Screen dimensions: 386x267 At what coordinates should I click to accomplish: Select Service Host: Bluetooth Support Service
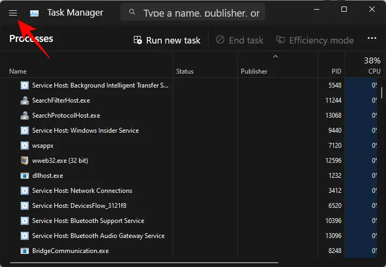pyautogui.click(x=189, y=220)
